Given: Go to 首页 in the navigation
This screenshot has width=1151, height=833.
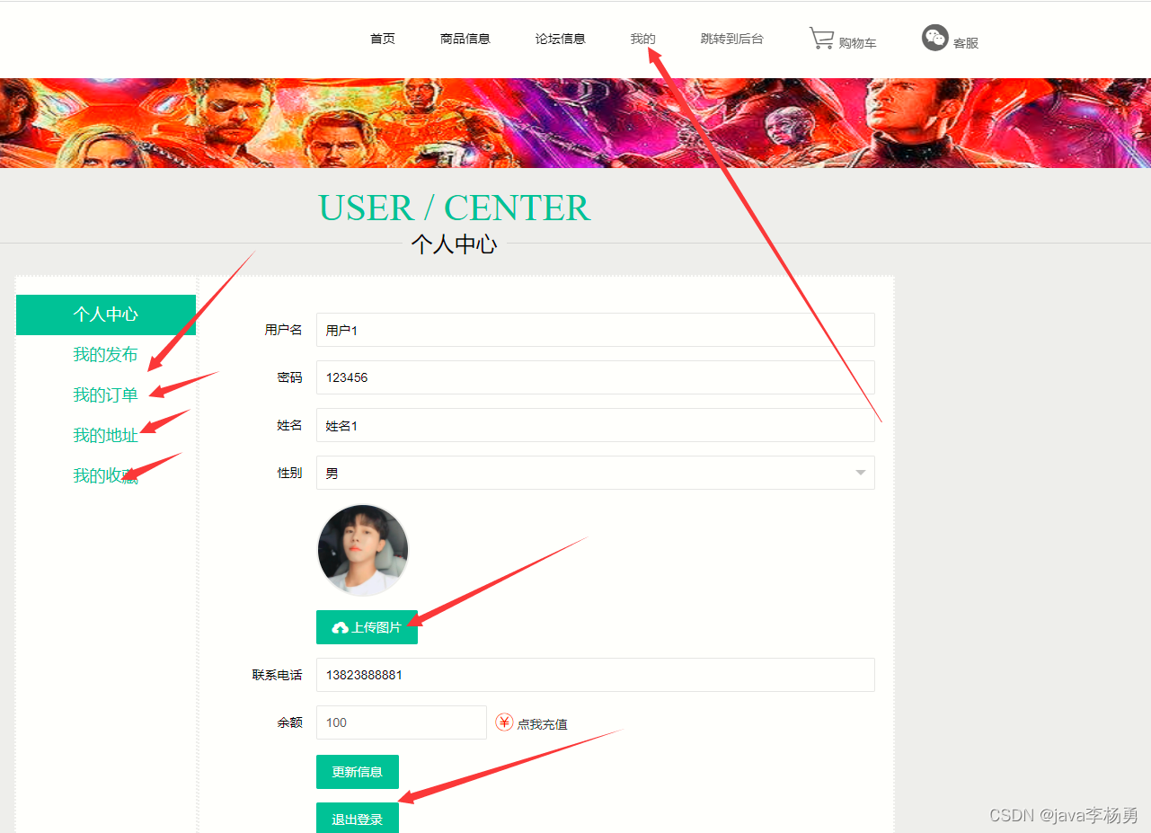Looking at the screenshot, I should pos(383,39).
